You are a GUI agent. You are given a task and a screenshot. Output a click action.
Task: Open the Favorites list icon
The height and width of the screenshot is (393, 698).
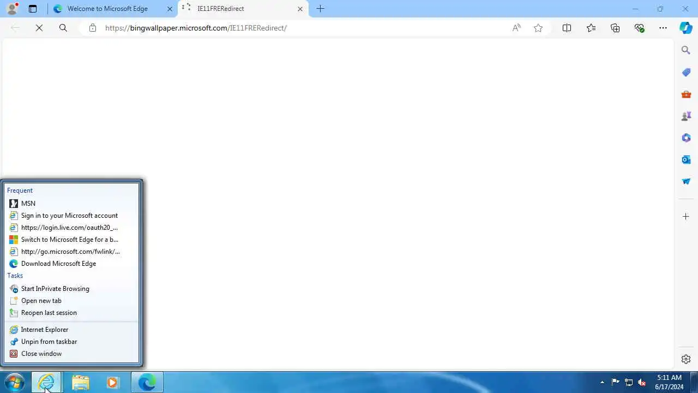(x=591, y=28)
